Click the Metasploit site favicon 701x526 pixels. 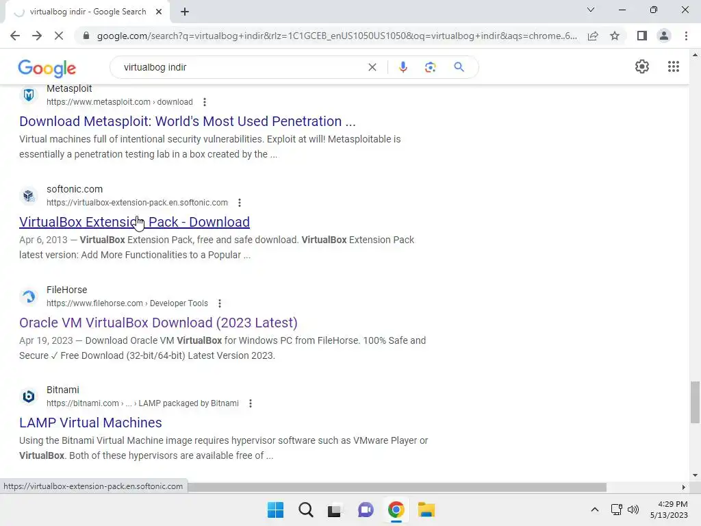(x=29, y=95)
